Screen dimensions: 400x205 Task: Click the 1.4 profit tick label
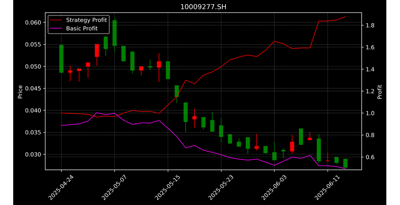click(369, 69)
